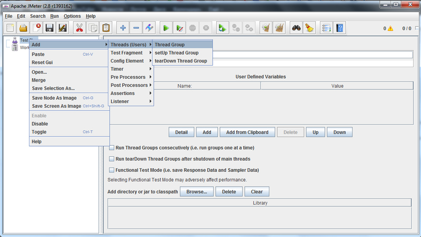Click the New test plan toolbar icon
This screenshot has width=421, height=237.
(10, 28)
